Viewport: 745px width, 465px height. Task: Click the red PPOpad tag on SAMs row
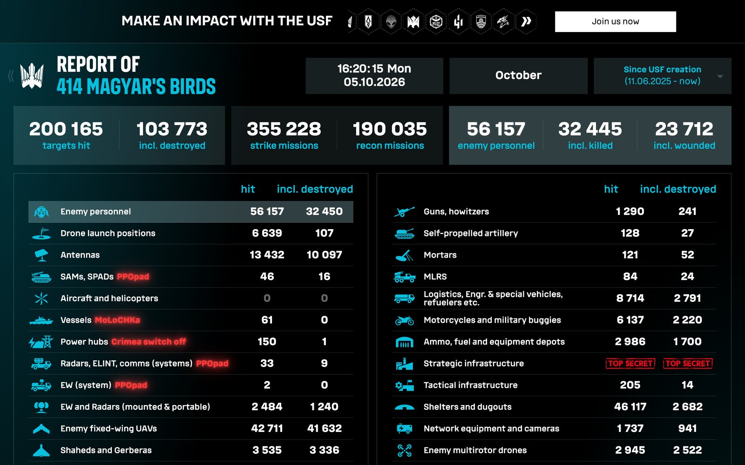[x=133, y=277]
